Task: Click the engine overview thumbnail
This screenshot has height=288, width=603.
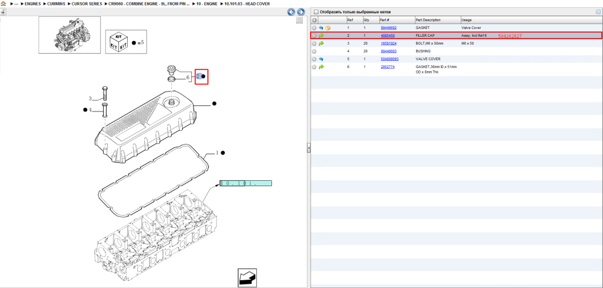Action: (x=69, y=34)
